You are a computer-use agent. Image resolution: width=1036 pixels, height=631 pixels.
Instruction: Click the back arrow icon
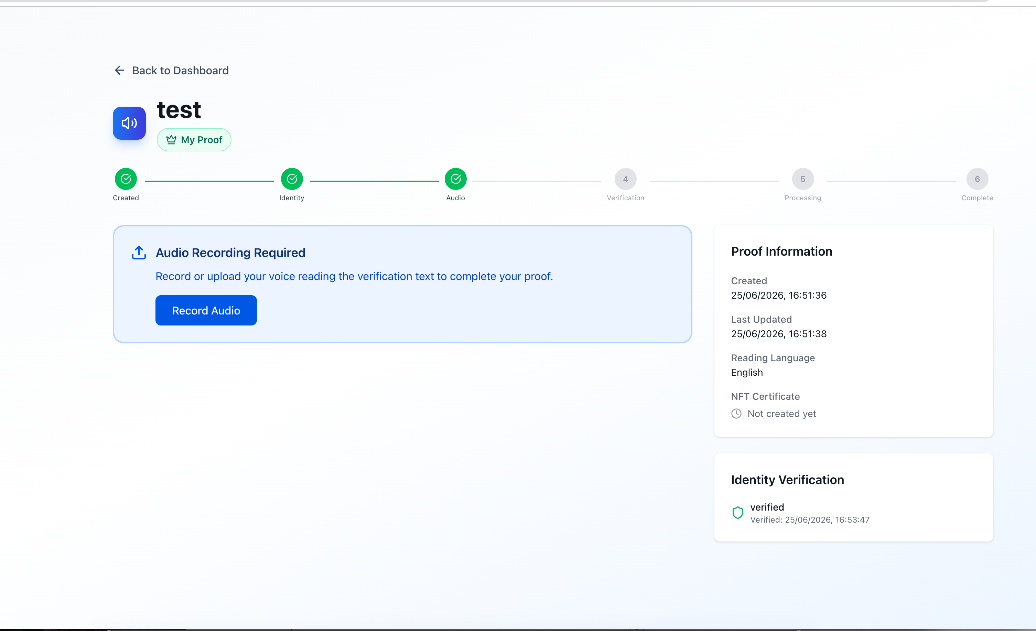(x=120, y=70)
